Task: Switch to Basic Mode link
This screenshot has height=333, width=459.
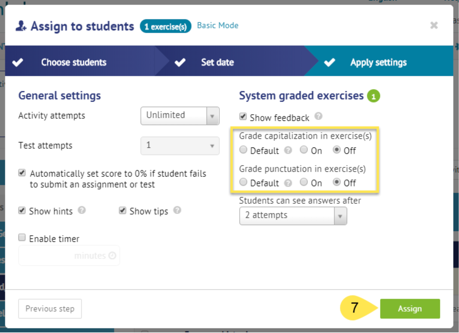Action: point(218,25)
